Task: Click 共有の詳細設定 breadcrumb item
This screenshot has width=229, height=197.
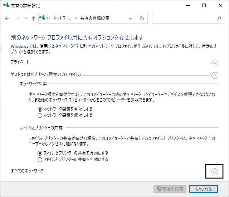Action: pos(95,18)
